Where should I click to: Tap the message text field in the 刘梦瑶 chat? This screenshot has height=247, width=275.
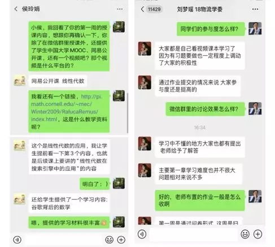(194, 234)
